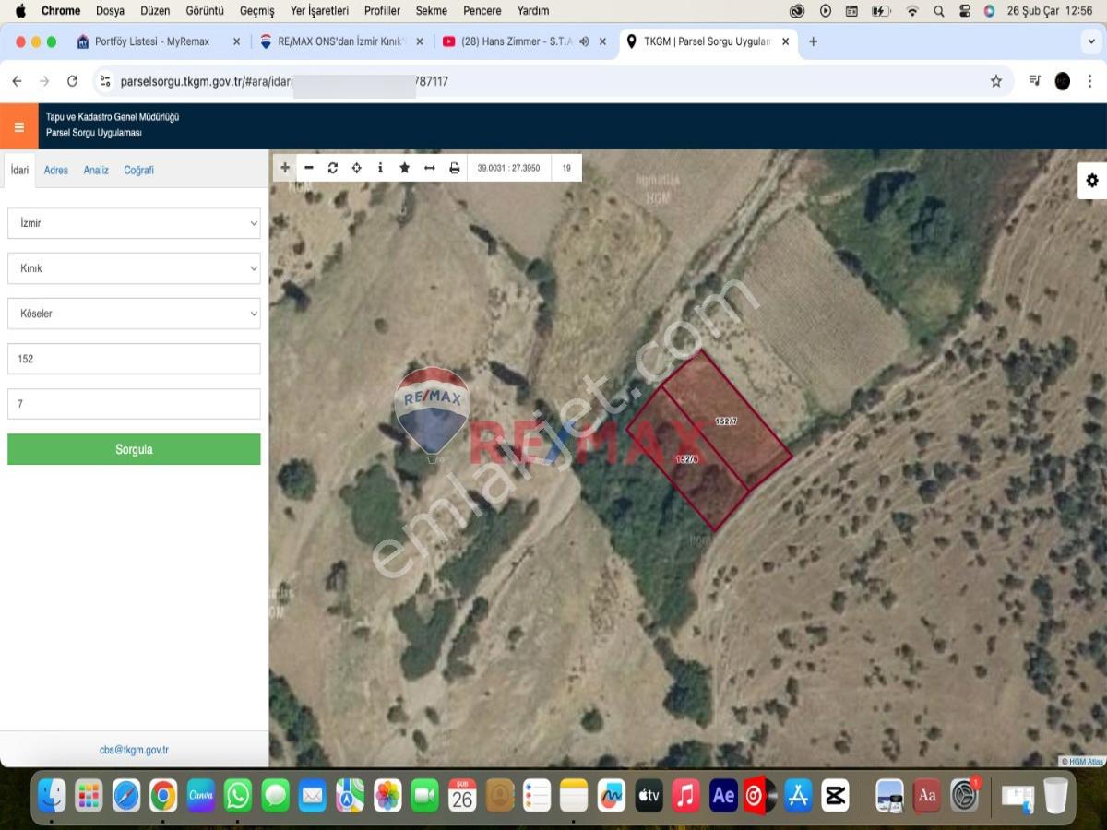This screenshot has height=830, width=1107.
Task: Open the Kınık district dropdown
Action: (134, 268)
